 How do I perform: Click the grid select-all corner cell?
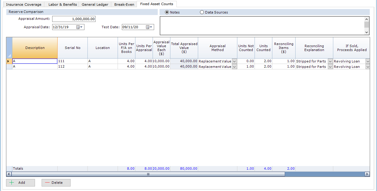(9, 48)
